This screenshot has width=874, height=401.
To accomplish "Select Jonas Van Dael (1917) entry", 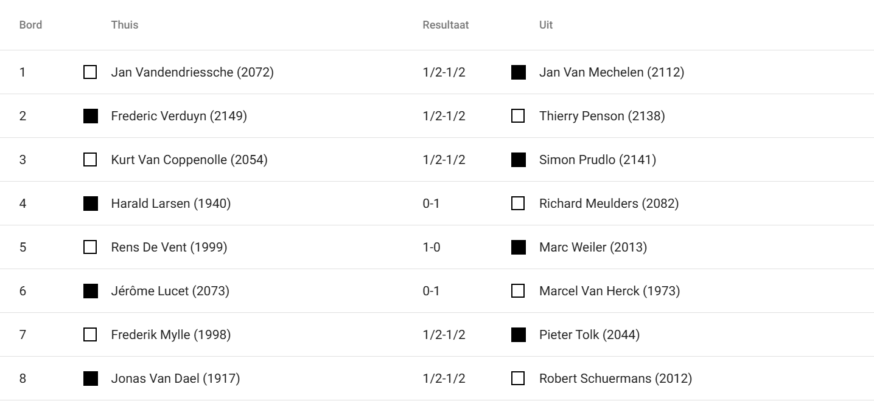I will click(x=175, y=379).
